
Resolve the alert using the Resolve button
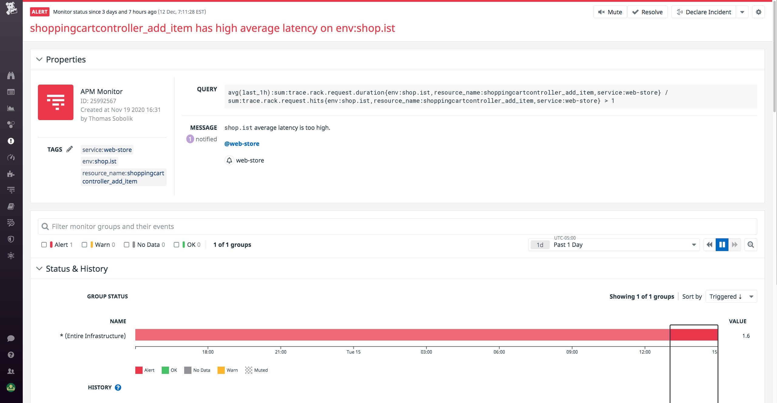coord(647,12)
